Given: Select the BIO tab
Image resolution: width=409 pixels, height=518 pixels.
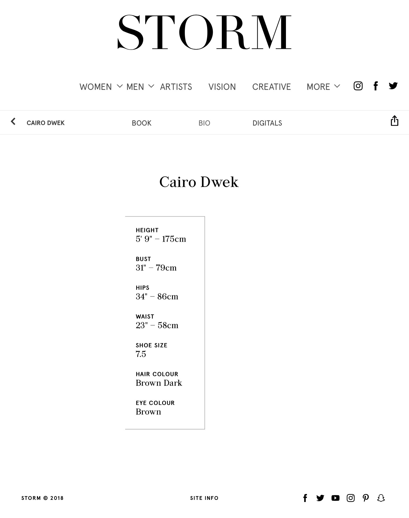Looking at the screenshot, I should click(204, 123).
